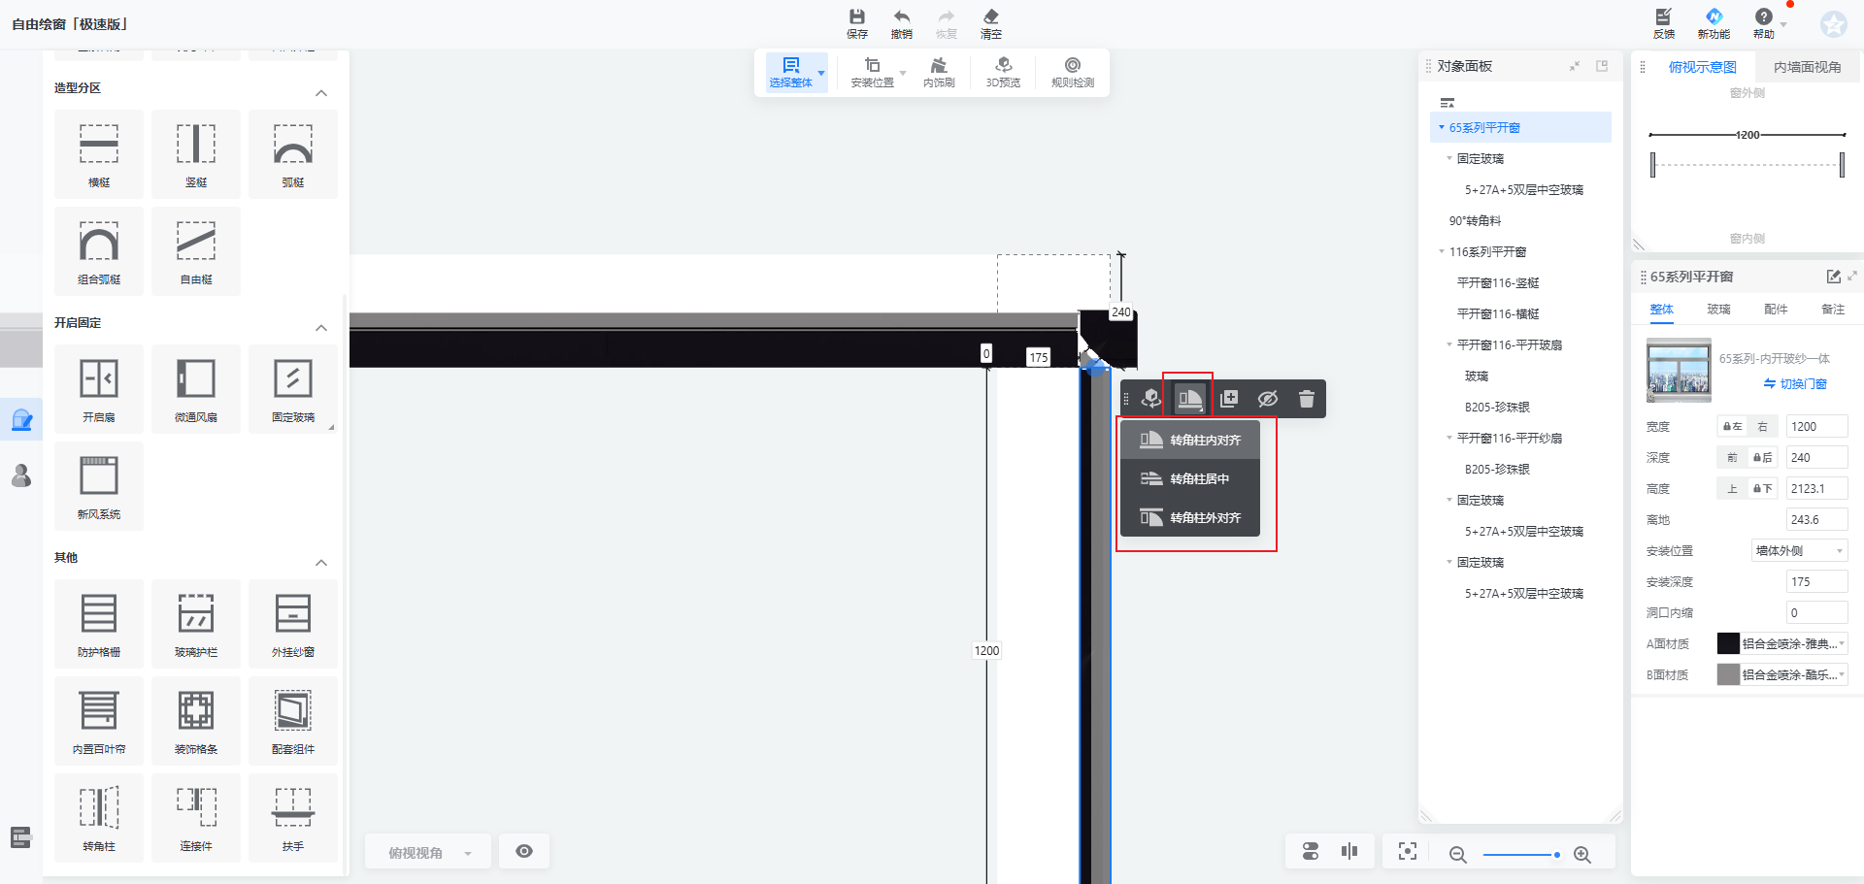Collapse the 造型分区 section
Image resolution: width=1864 pixels, height=884 pixels.
click(321, 93)
